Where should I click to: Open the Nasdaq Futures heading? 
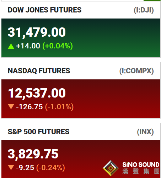coord(39,71)
